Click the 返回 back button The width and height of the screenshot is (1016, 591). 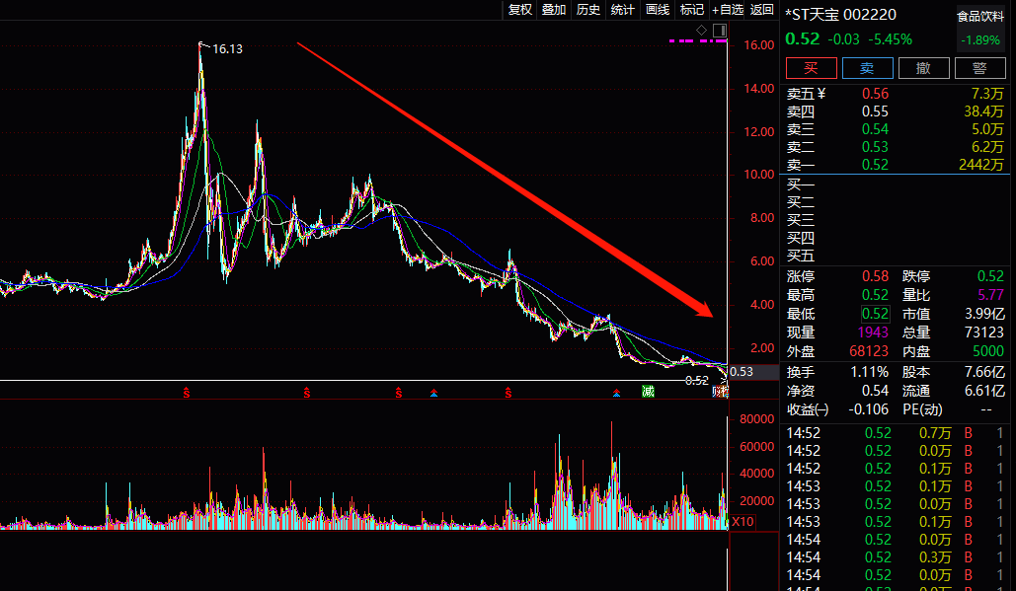pyautogui.click(x=762, y=10)
